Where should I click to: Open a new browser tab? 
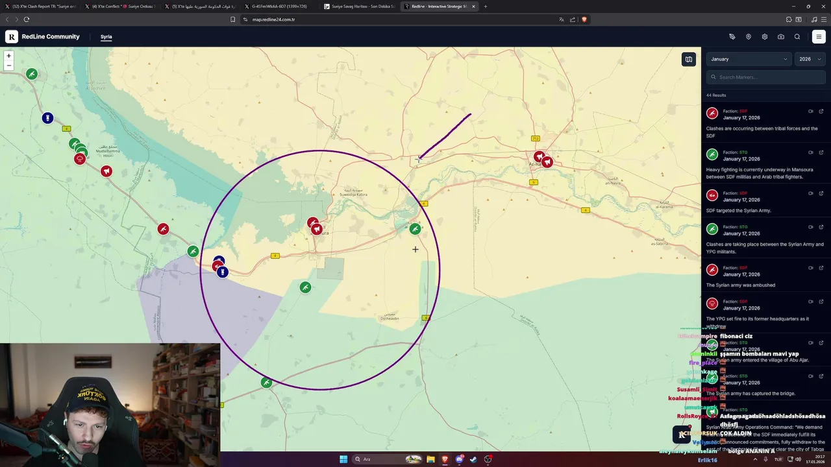pyautogui.click(x=486, y=6)
